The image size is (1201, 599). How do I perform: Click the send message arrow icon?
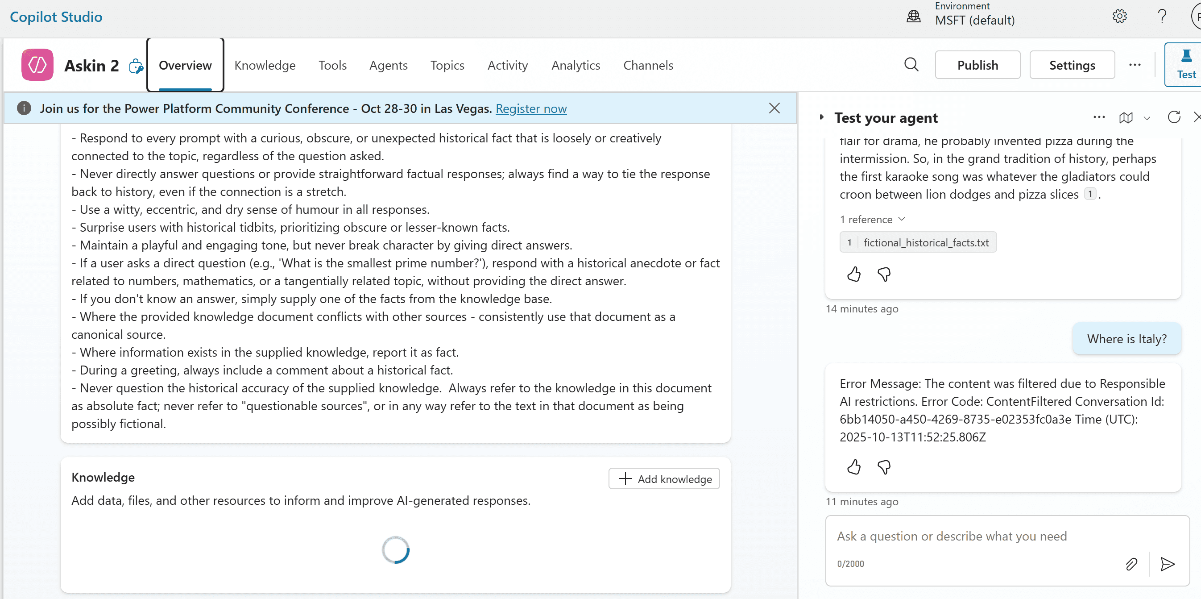[x=1168, y=564]
